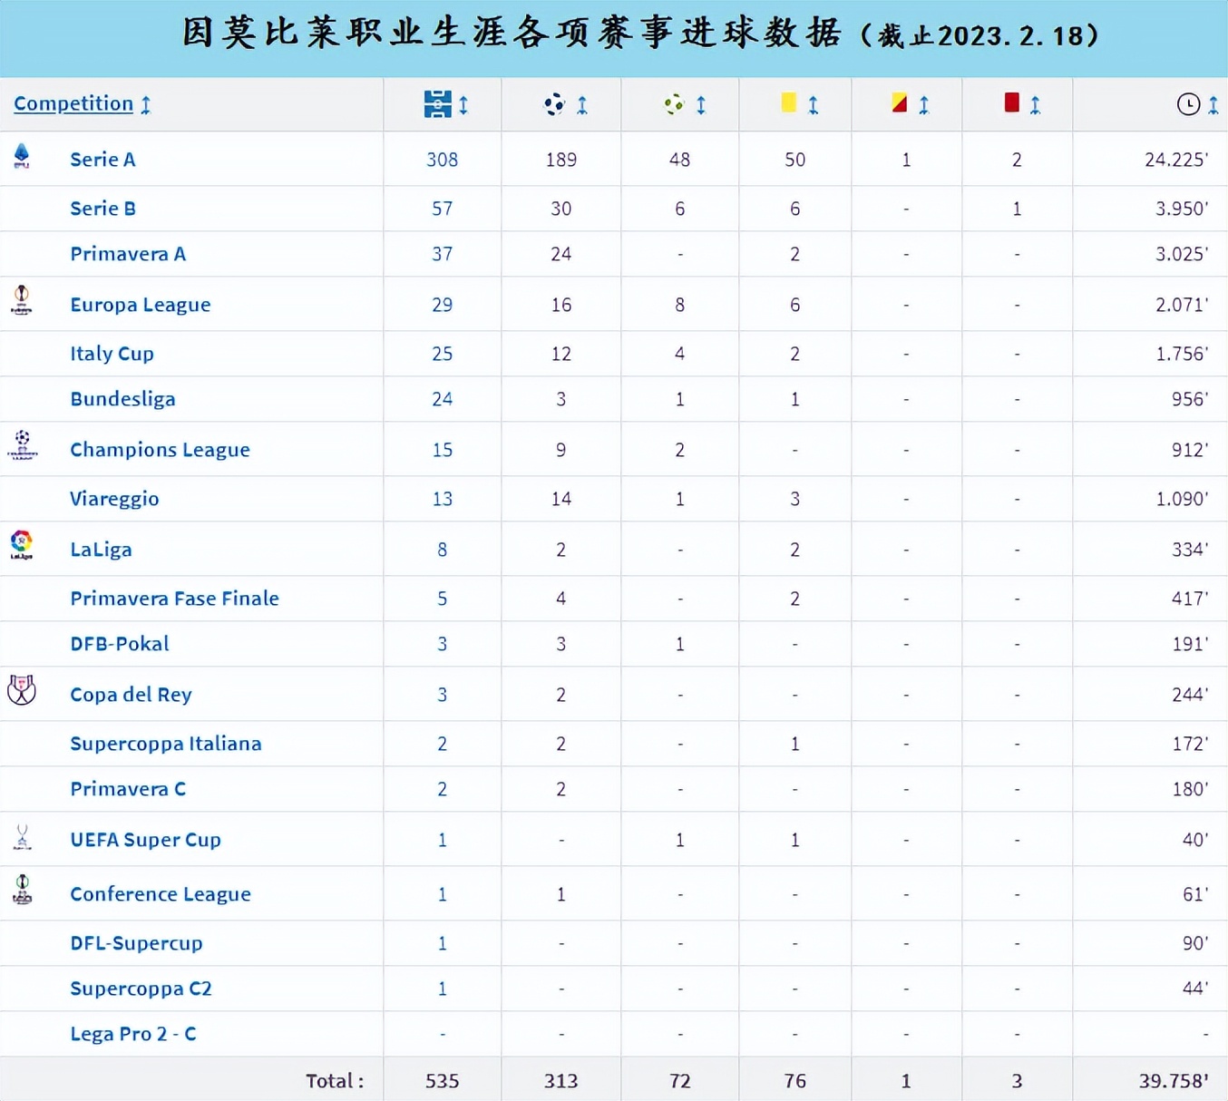The height and width of the screenshot is (1101, 1228).
Task: Open the LaLiga competition link
Action: click(x=101, y=550)
